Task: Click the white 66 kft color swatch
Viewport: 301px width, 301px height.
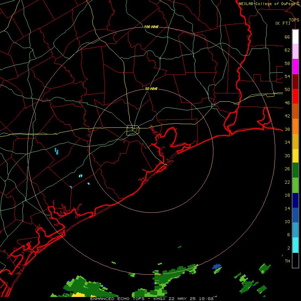Action: pyautogui.click(x=295, y=37)
